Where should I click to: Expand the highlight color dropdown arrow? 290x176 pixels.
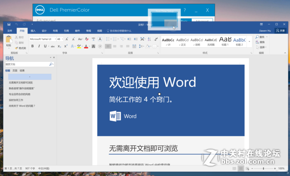82,46
